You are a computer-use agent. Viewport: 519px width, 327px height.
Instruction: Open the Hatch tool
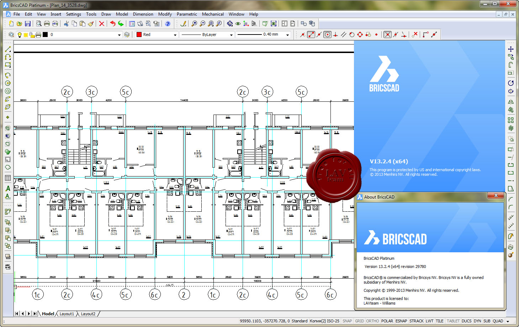[8, 128]
